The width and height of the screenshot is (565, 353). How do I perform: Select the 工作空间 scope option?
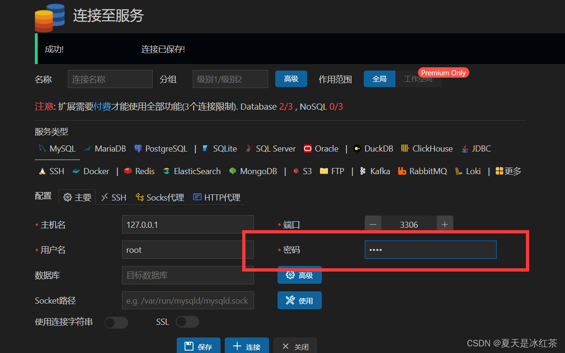(418, 79)
